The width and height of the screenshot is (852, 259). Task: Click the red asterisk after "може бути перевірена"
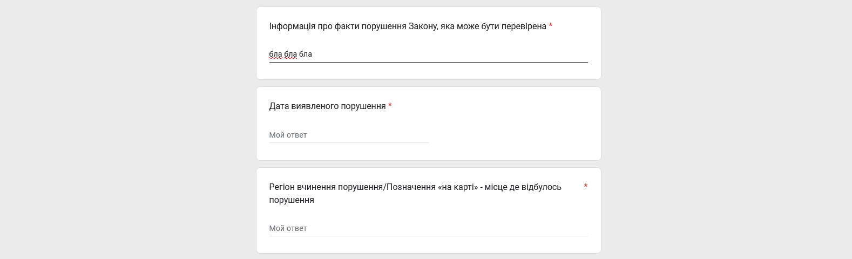tap(551, 26)
